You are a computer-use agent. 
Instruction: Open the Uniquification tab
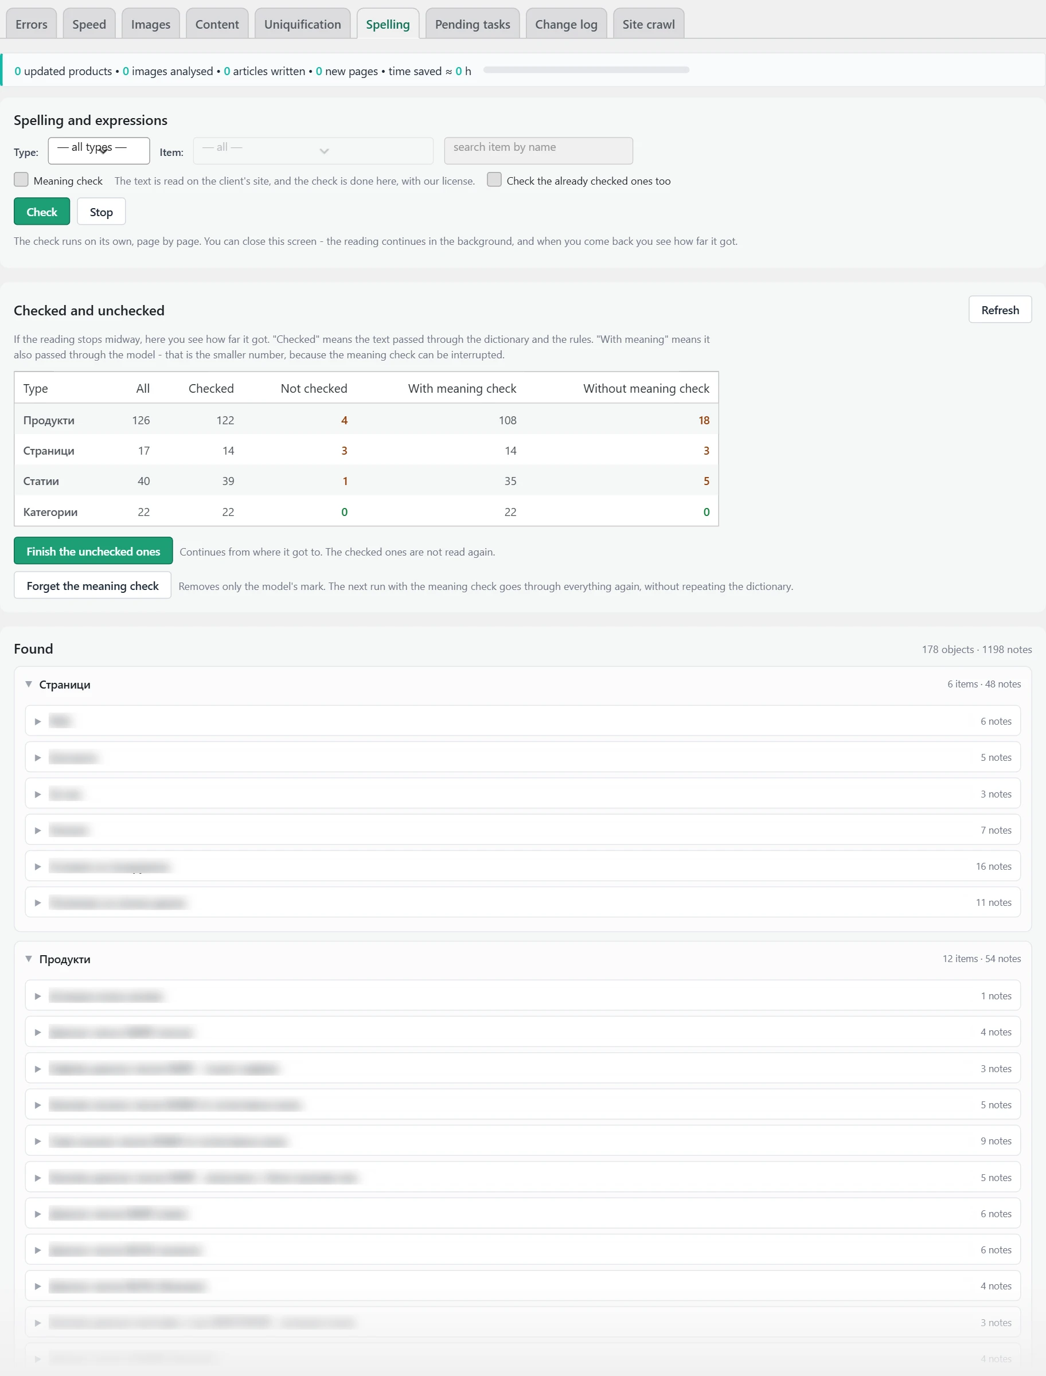(x=303, y=24)
